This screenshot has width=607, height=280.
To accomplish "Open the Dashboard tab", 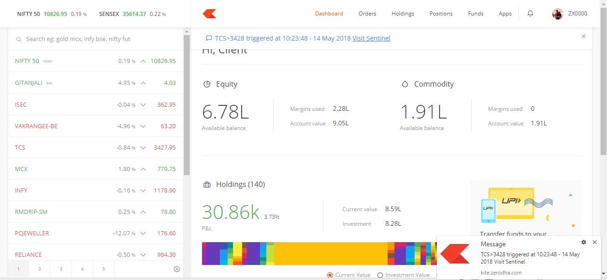I will [329, 14].
